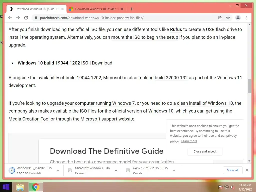Click canceled 6469.1.071002 iso file icon
256x192 pixels.
click(128, 170)
